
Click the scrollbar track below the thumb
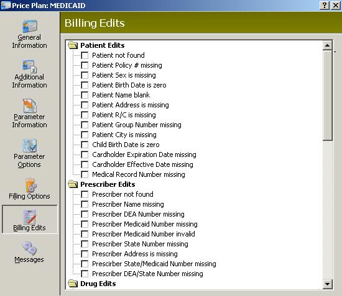[x=327, y=210]
